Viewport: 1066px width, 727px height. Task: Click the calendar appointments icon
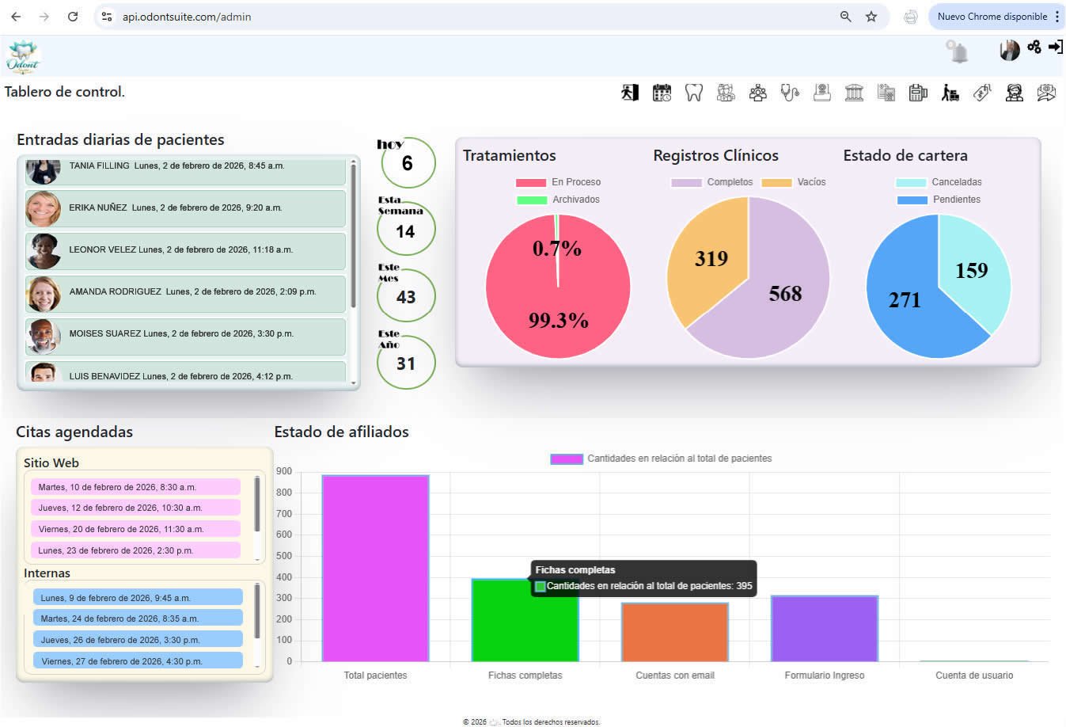(x=662, y=93)
